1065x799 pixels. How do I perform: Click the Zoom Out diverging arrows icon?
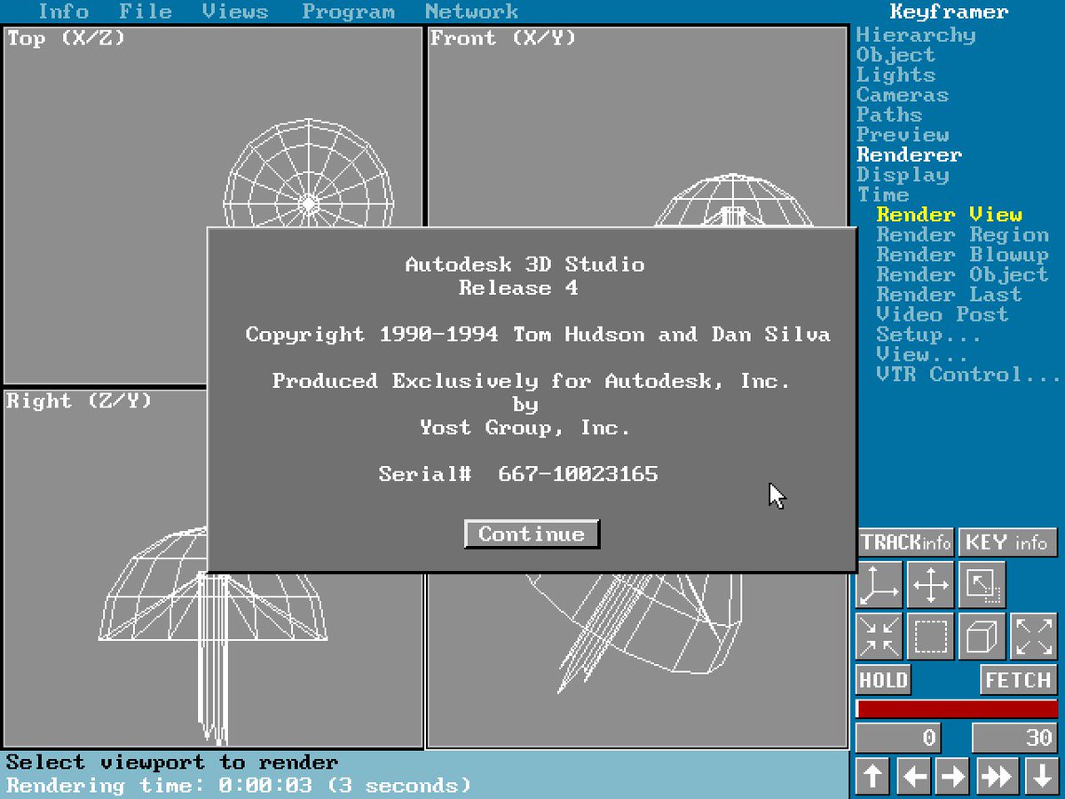(1034, 636)
